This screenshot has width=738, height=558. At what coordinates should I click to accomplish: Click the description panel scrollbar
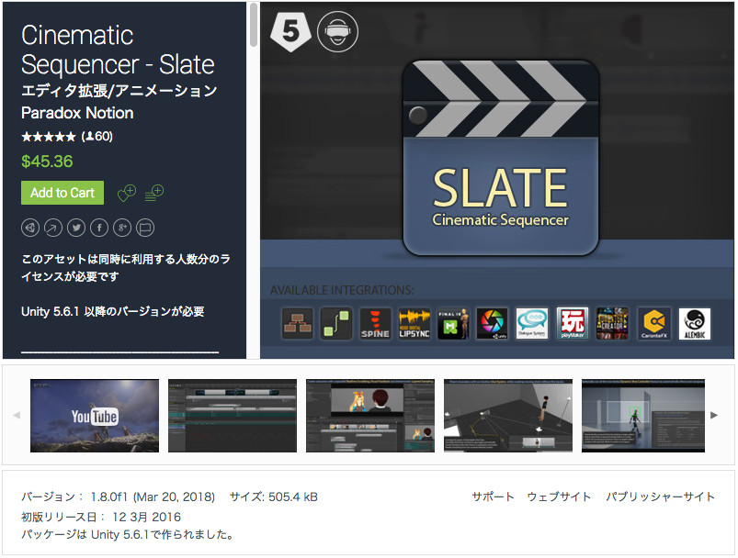click(254, 25)
